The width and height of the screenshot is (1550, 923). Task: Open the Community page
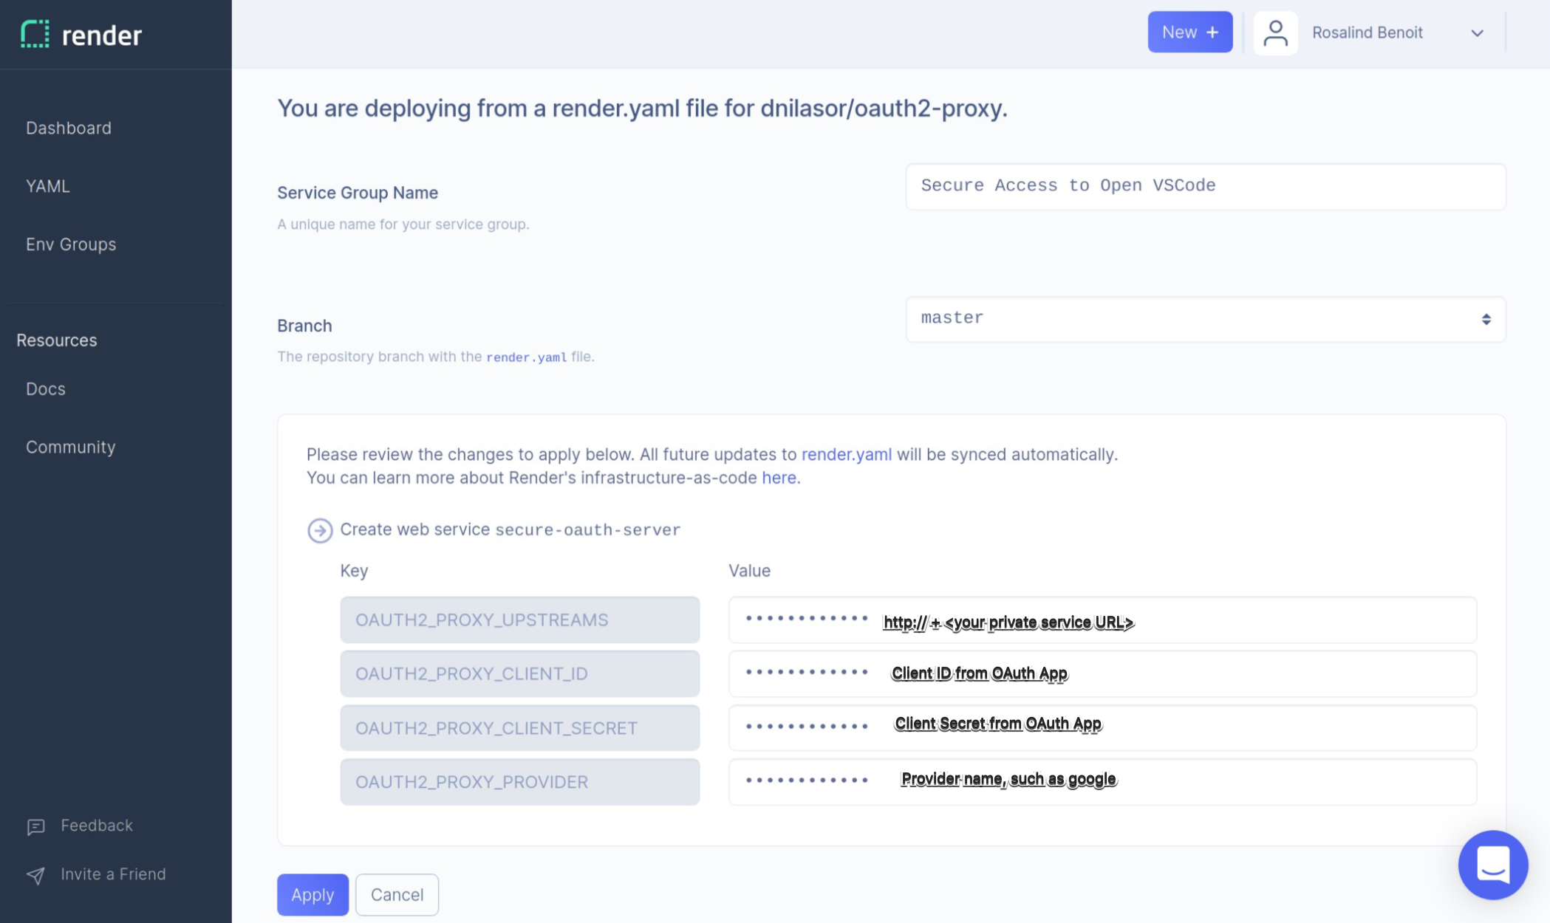(x=70, y=447)
